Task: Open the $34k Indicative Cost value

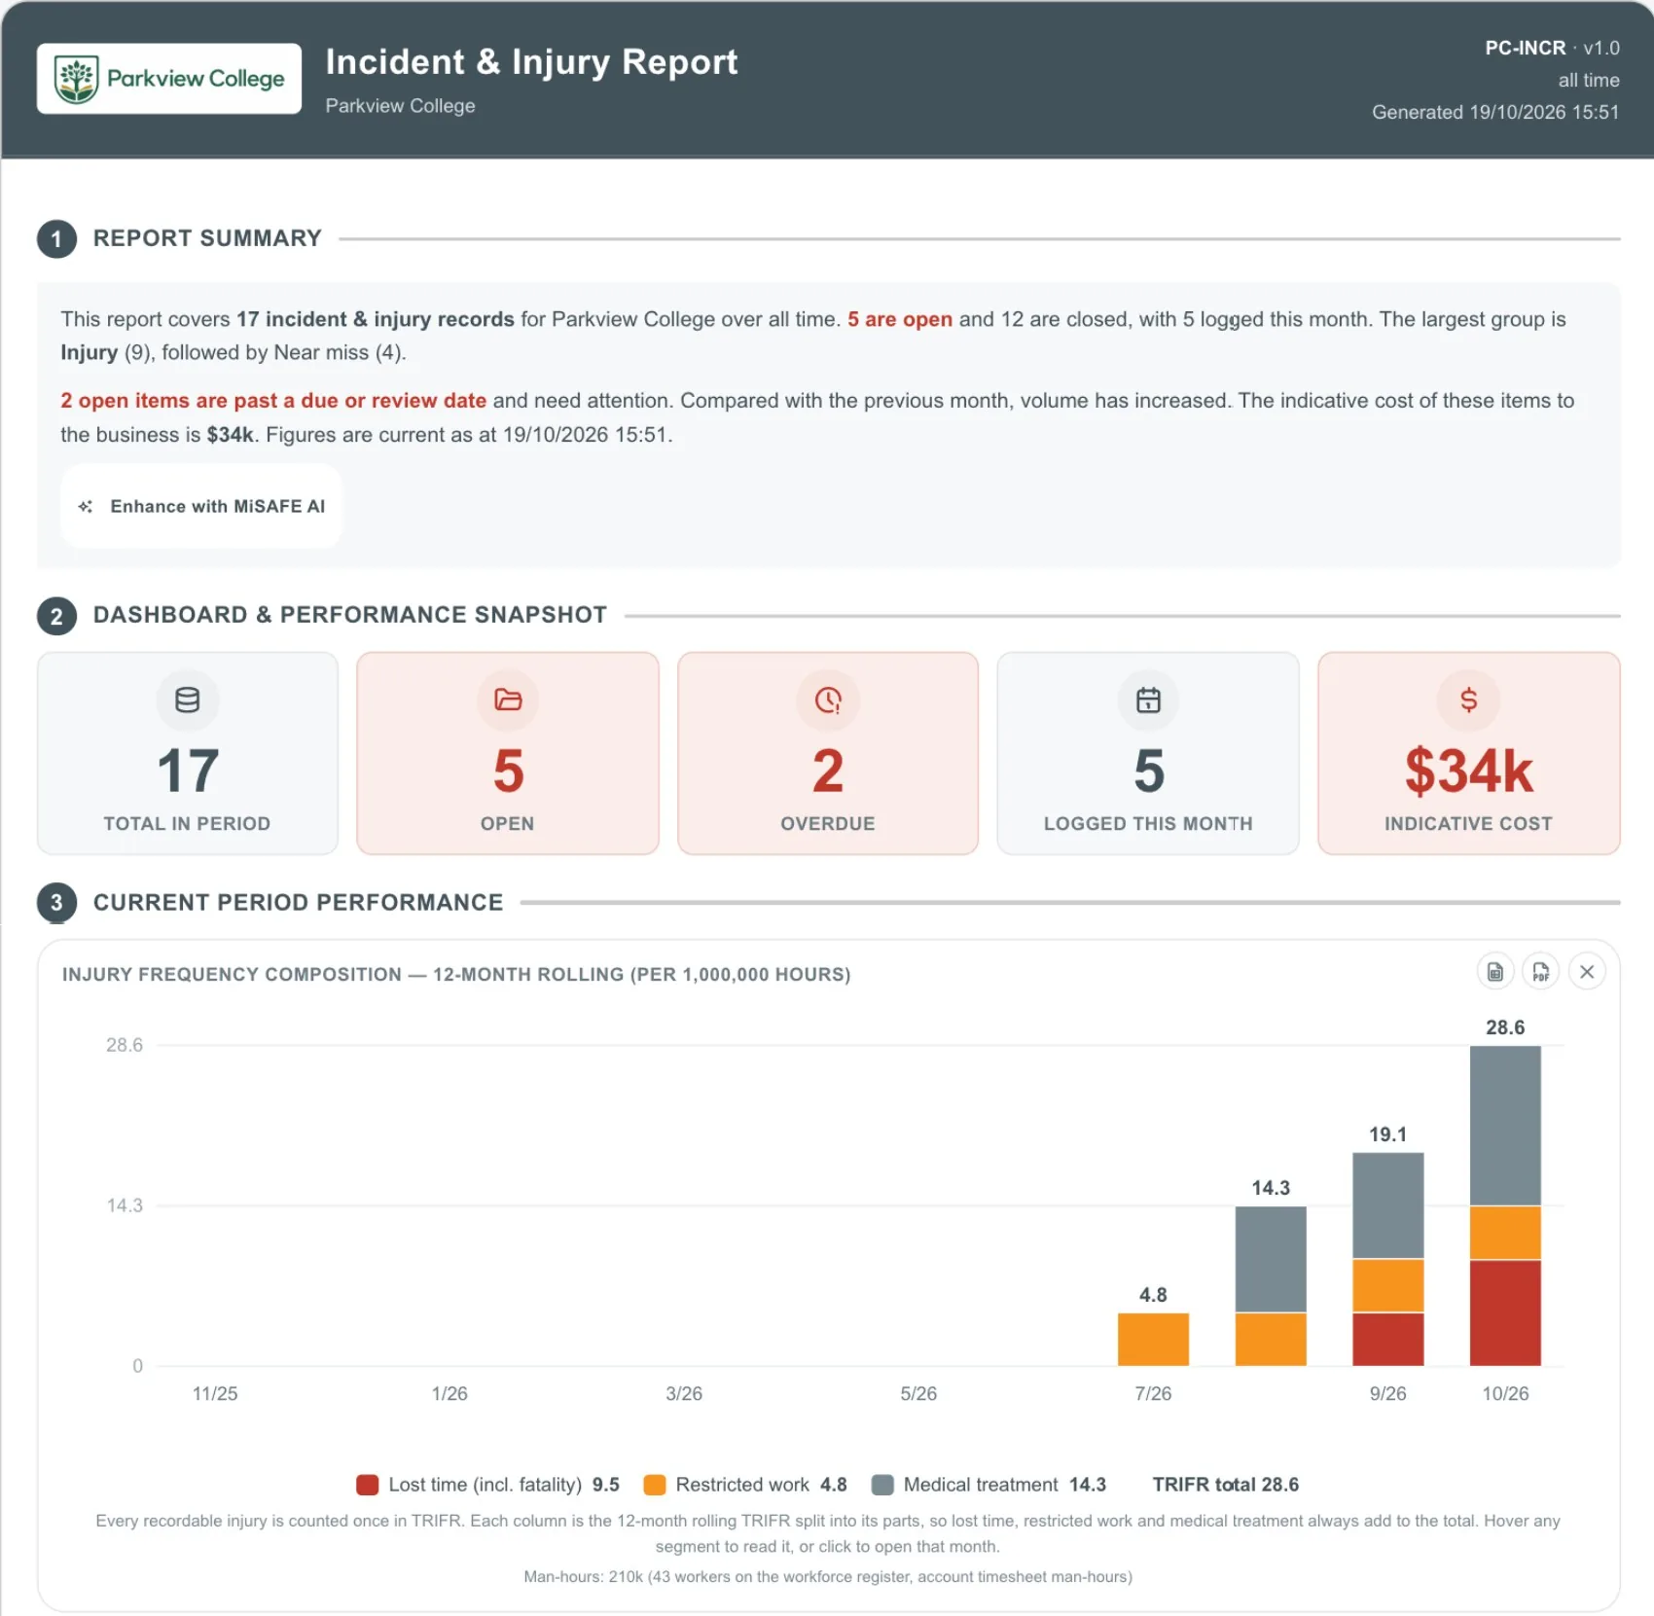Action: 1469,771
